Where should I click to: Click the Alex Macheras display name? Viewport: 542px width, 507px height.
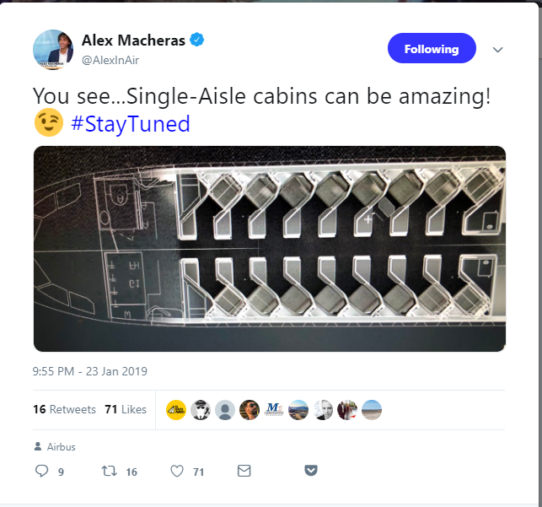coord(133,40)
